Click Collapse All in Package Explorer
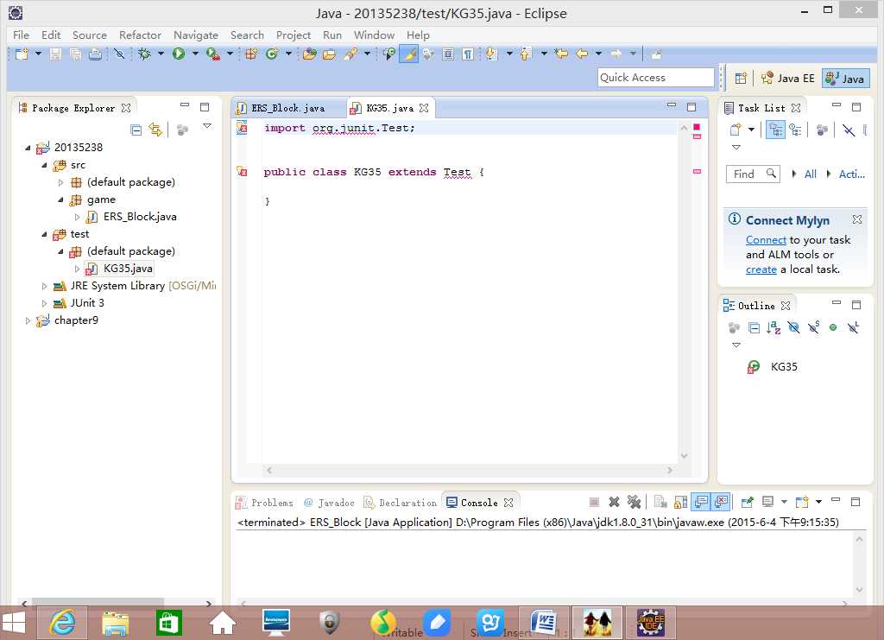 click(136, 130)
